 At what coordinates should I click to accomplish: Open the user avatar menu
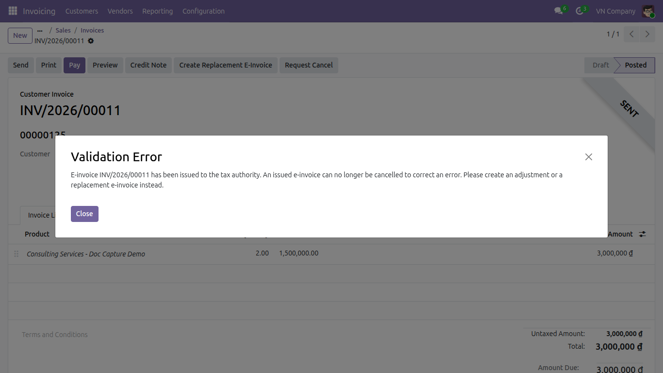(648, 11)
